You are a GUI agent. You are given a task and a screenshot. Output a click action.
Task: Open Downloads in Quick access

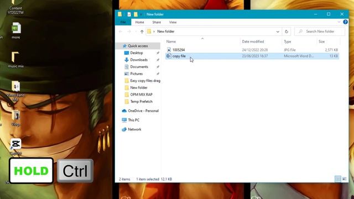pyautogui.click(x=139, y=60)
